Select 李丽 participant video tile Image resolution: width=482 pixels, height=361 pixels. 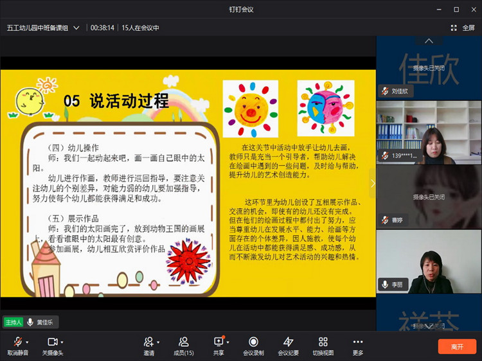click(429, 261)
